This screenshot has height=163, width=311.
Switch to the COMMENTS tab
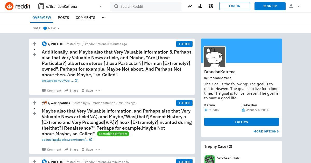85,18
